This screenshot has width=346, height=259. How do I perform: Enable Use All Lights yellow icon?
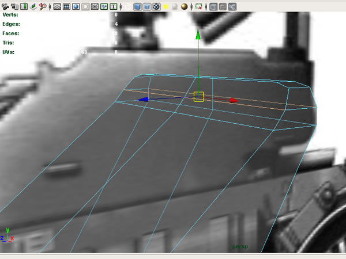[166, 6]
